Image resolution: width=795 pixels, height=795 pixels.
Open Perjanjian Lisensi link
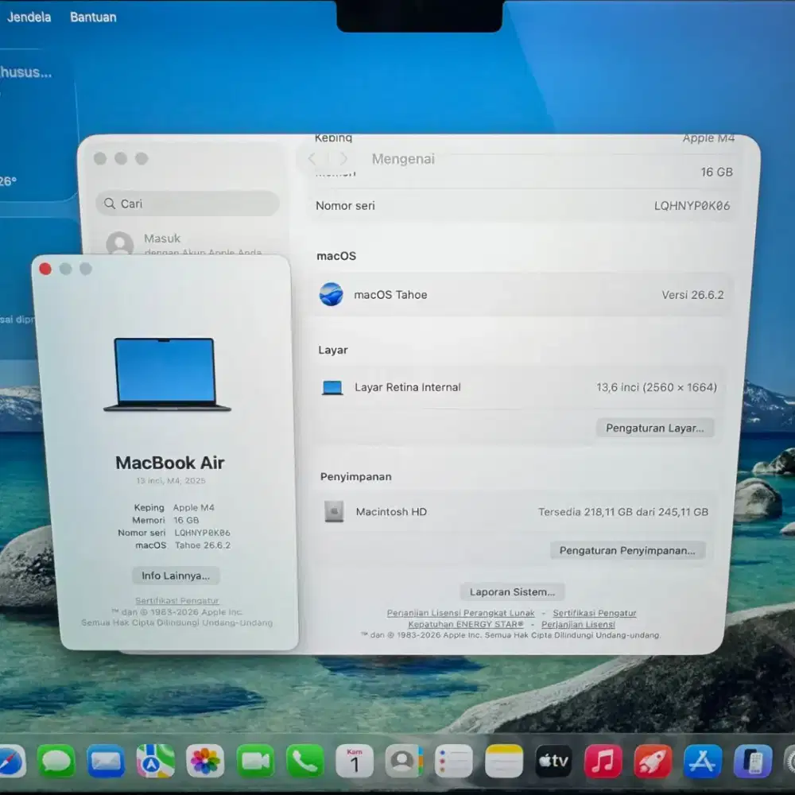point(578,624)
